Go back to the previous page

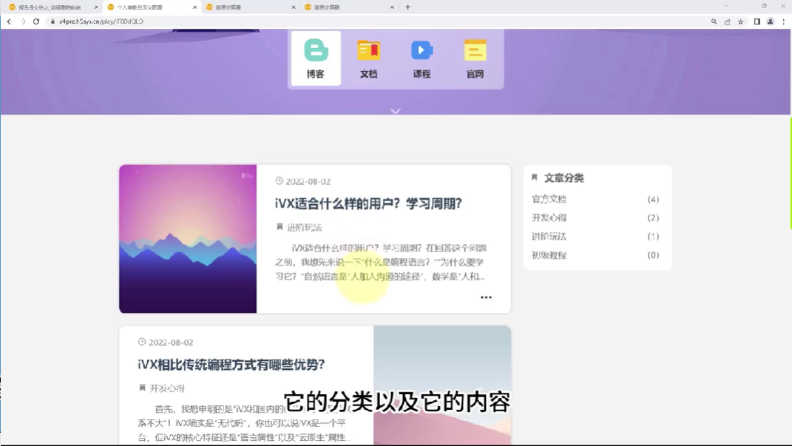pos(10,21)
